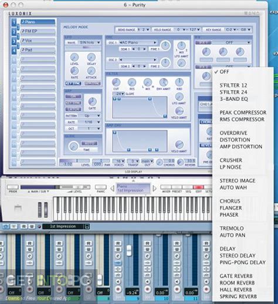
Task: Increase SEMI 1 with its right arrow
Action: click(144, 49)
